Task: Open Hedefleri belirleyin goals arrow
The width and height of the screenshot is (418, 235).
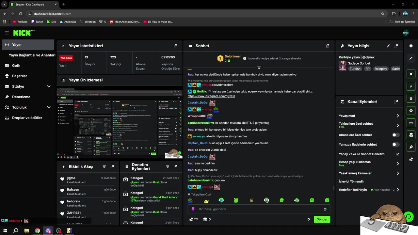Action: pos(398,190)
